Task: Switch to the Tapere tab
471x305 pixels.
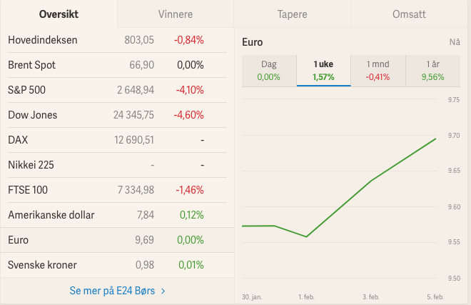Action: tap(292, 14)
